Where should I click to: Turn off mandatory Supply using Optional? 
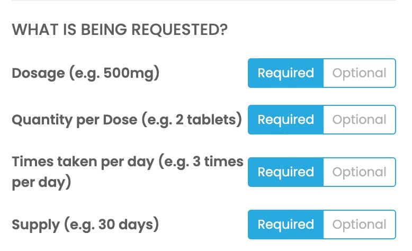[x=359, y=225]
